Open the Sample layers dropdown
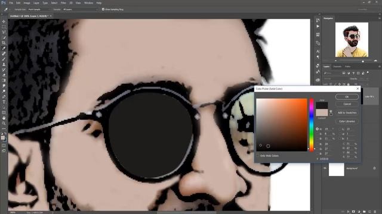382x214 pixels. click(80, 10)
